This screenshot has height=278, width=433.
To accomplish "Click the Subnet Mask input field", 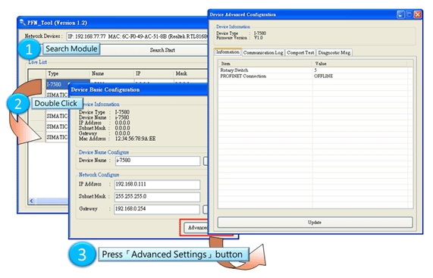I will point(157,197).
